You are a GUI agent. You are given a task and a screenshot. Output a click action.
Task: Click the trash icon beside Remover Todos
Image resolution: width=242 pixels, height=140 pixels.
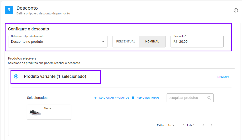click(x=133, y=98)
